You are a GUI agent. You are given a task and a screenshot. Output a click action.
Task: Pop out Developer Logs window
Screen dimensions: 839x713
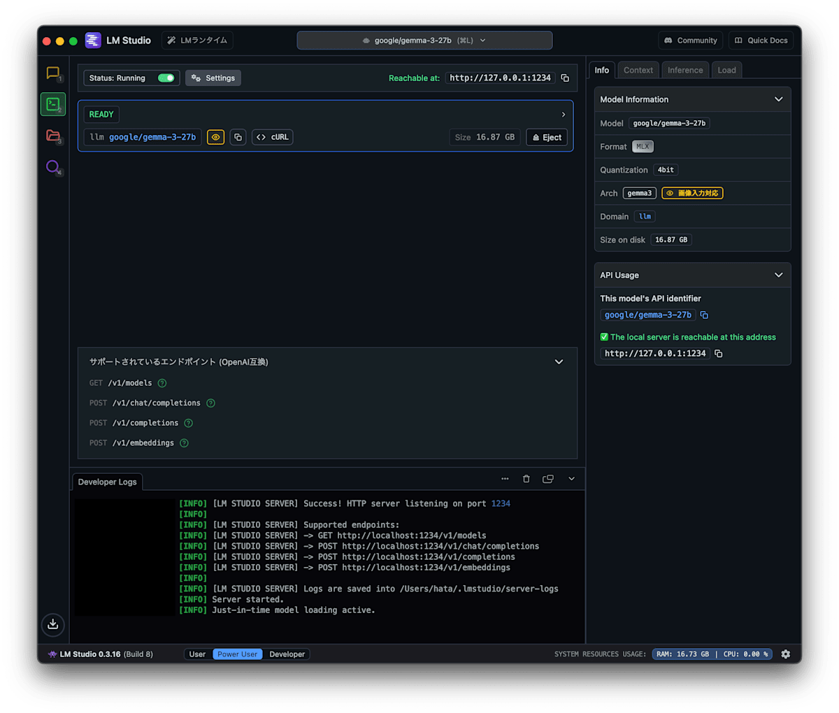[548, 479]
